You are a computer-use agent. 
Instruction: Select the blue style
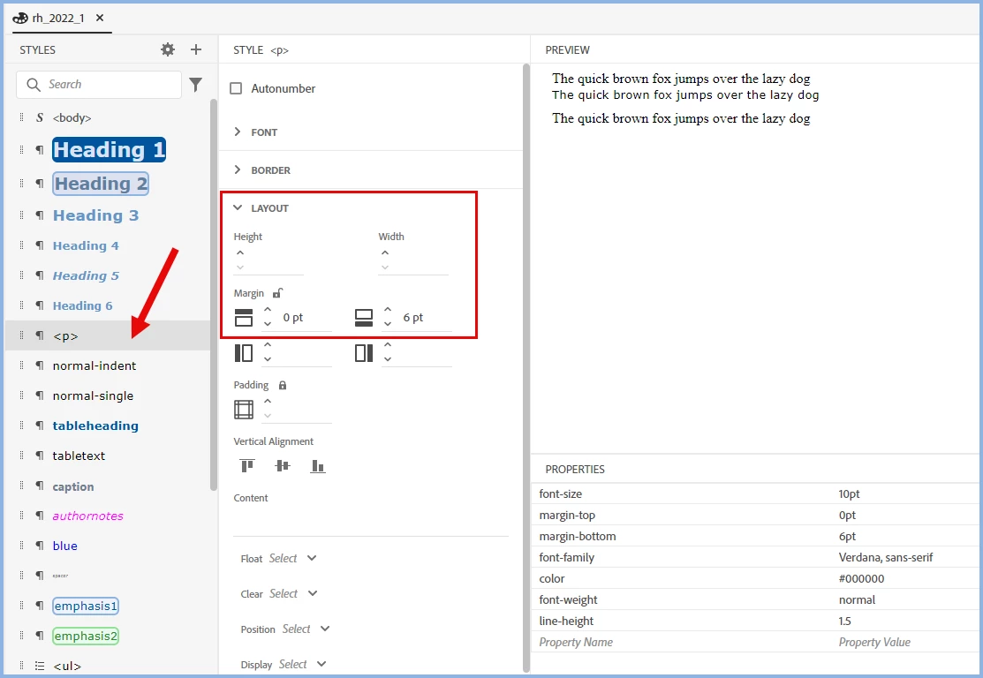(x=65, y=546)
